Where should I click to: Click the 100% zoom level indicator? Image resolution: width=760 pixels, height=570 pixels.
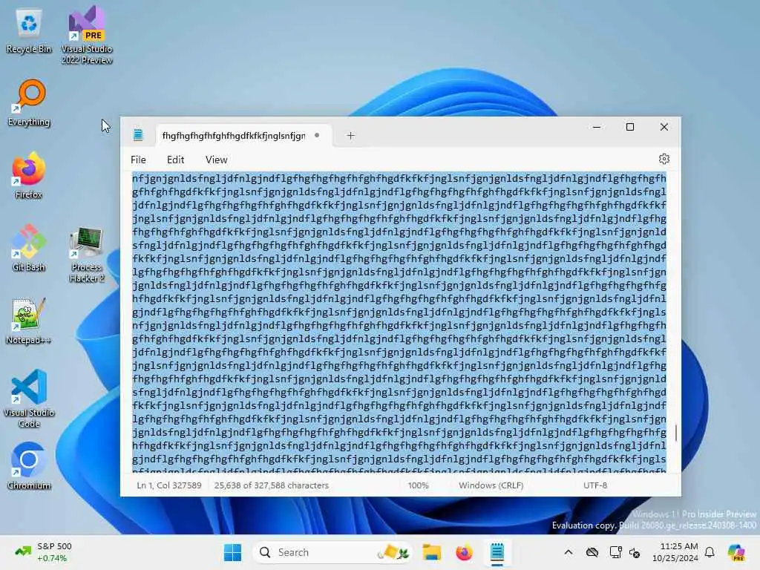[x=419, y=485]
